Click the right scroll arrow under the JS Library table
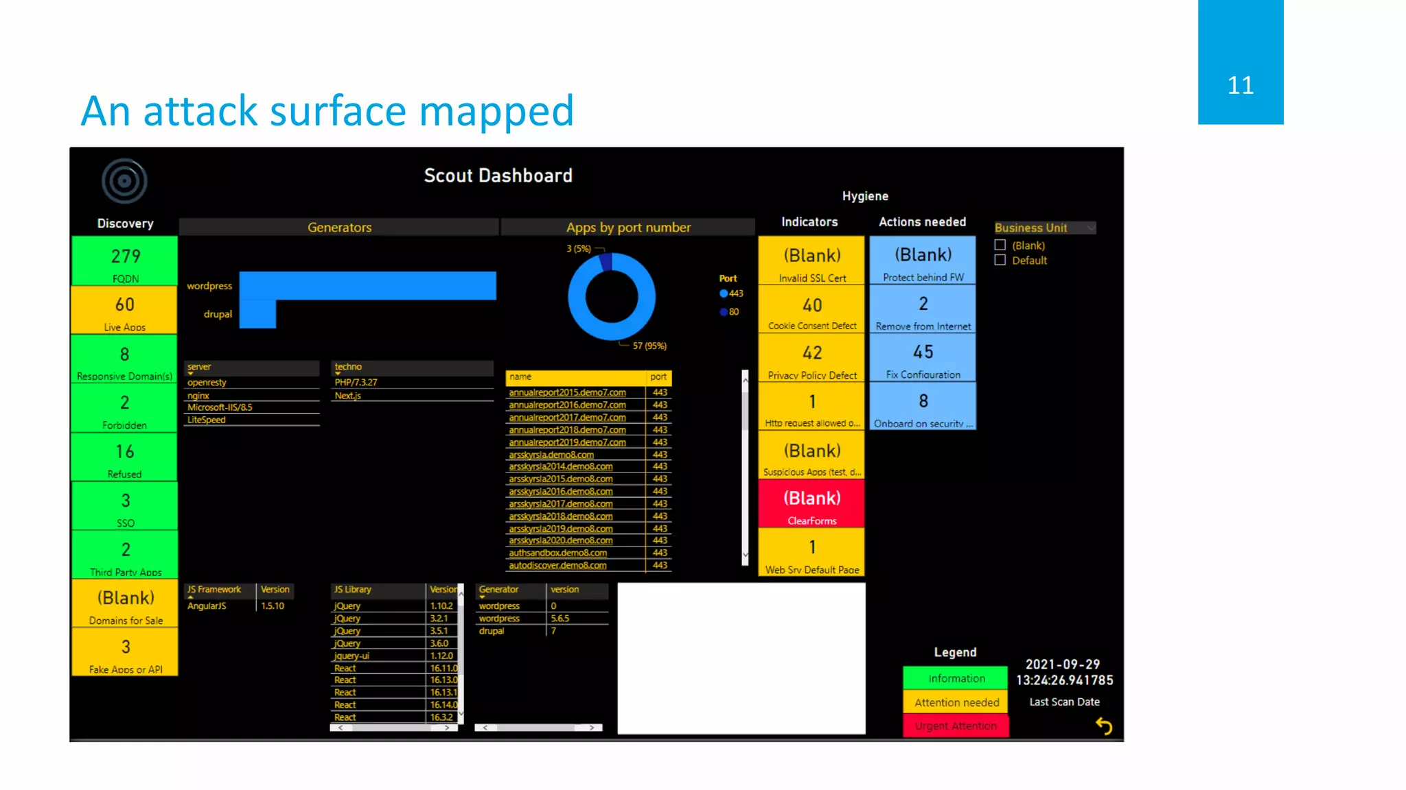 point(447,728)
